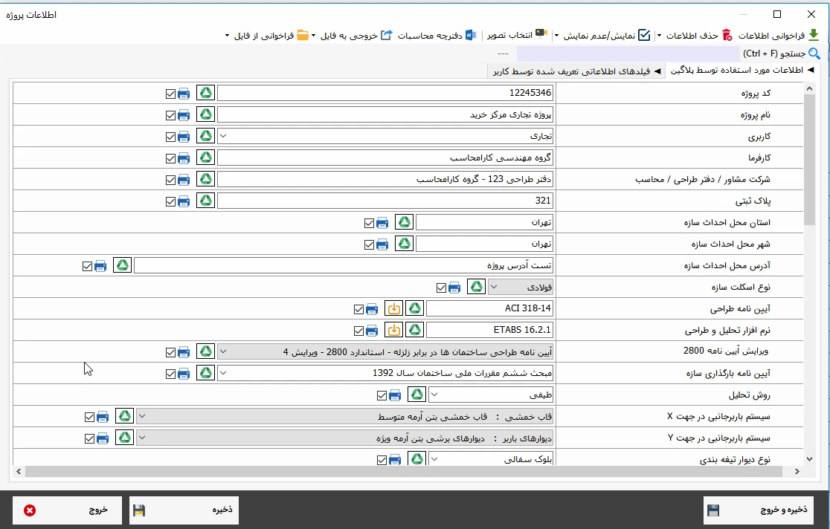830x529 pixels.
Task: Click the نام پروژه input field
Action: coord(385,115)
